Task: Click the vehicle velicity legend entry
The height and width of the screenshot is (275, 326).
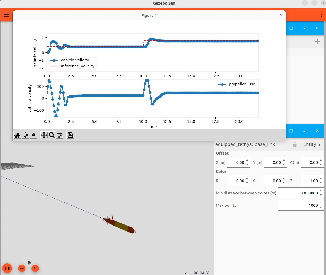Action: pos(70,60)
